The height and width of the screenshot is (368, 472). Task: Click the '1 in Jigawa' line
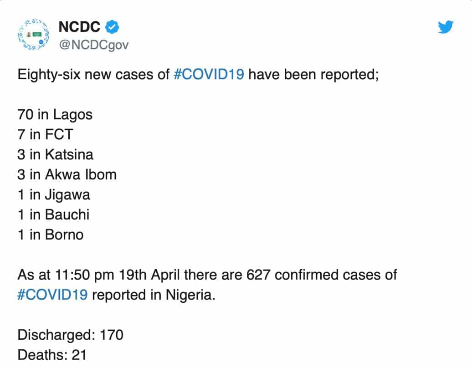(x=54, y=194)
